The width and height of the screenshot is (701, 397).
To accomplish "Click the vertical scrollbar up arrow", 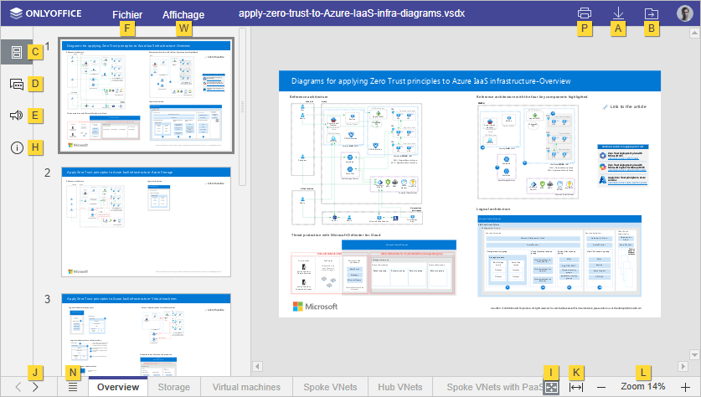I will [694, 33].
